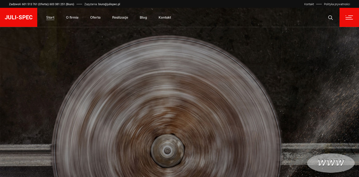Click the Kontakt link in top bar

pyautogui.click(x=309, y=4)
